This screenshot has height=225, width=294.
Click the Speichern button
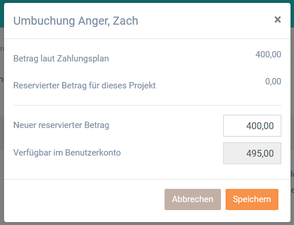[x=252, y=199]
